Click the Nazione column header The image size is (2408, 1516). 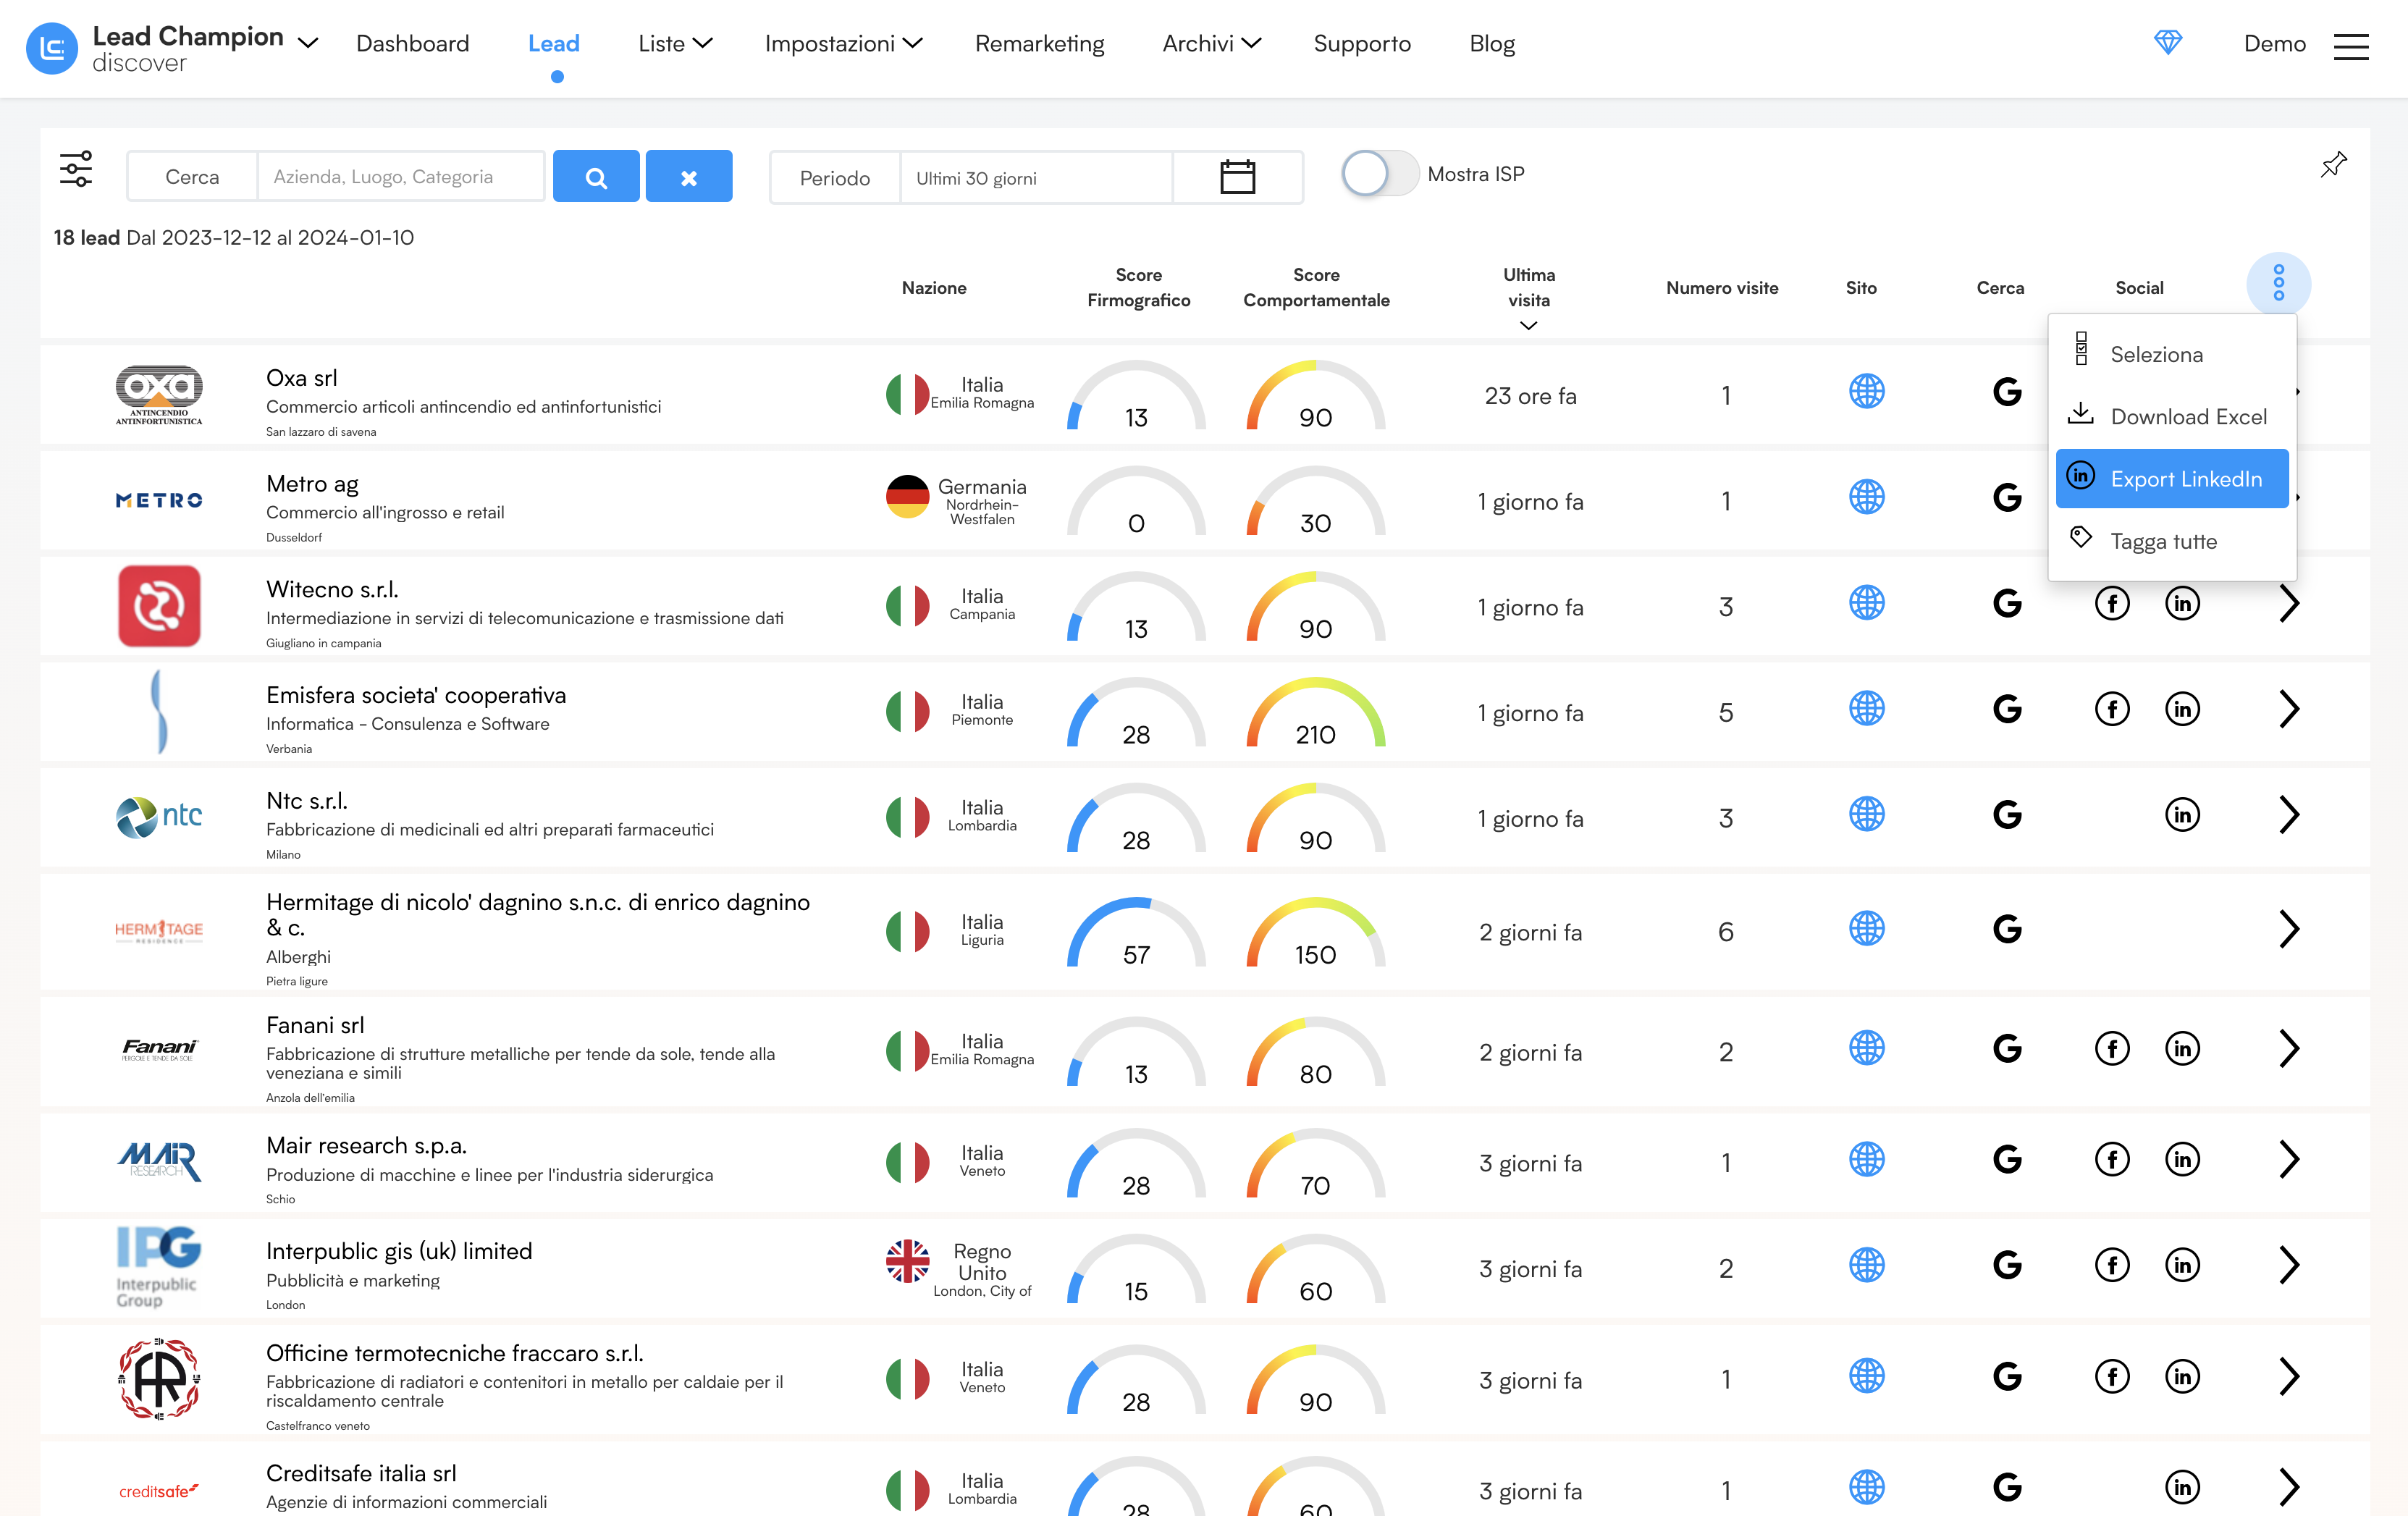[934, 288]
